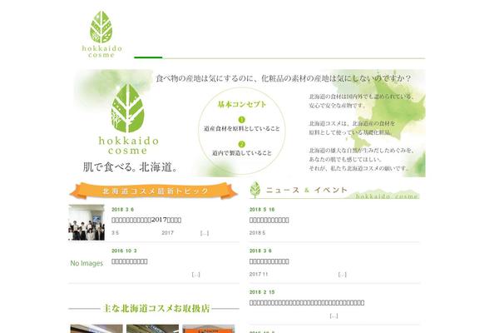Click the [...] read-more link on the 2017 topic
Image resolution: width=499 pixels, height=333 pixels.
tap(205, 233)
